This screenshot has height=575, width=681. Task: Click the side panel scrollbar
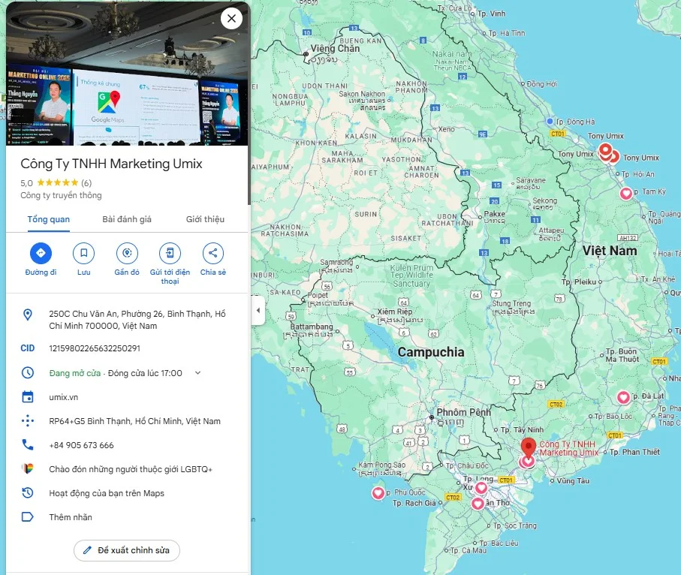pos(249,103)
